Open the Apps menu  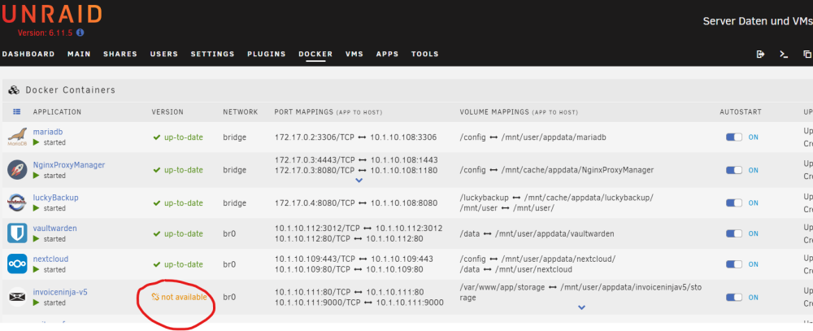pyautogui.click(x=387, y=54)
